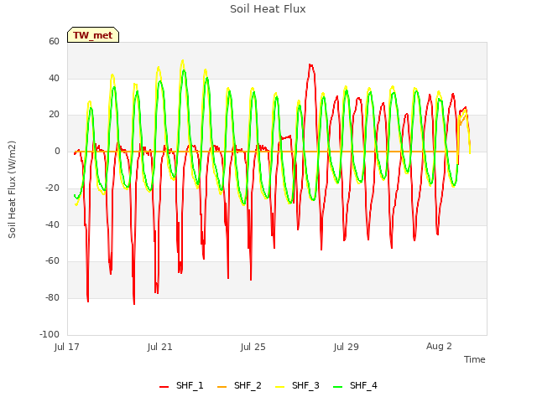Click the -80 y-axis tick label
The image size is (537, 402).
52,298
